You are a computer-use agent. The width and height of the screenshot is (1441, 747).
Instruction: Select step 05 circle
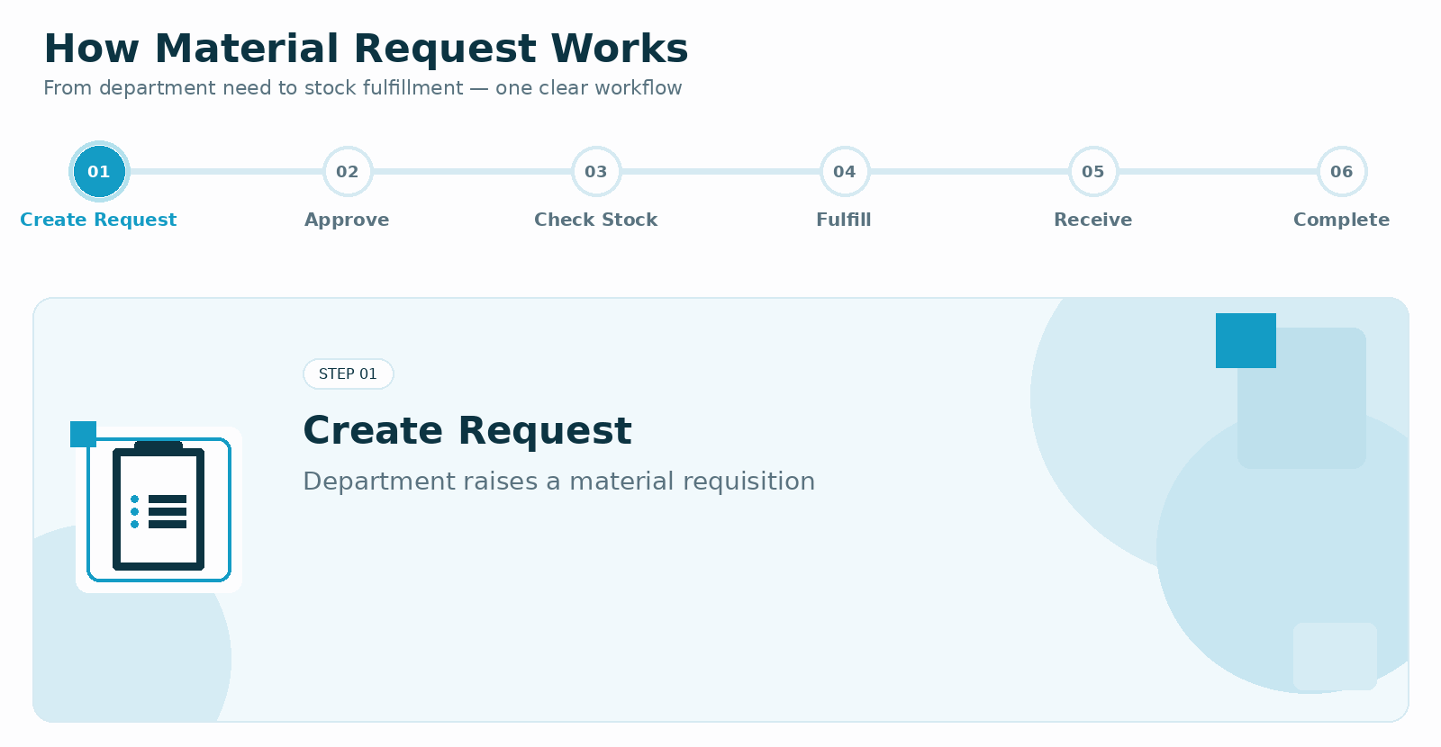[1093, 171]
